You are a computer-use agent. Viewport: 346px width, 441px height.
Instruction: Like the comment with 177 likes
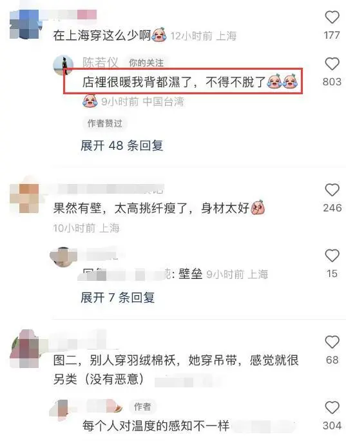[332, 17]
